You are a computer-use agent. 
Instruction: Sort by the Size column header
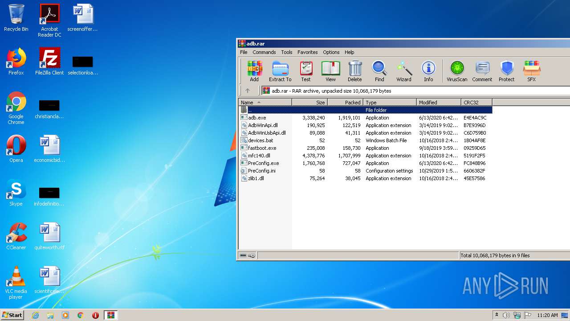pyautogui.click(x=310, y=103)
